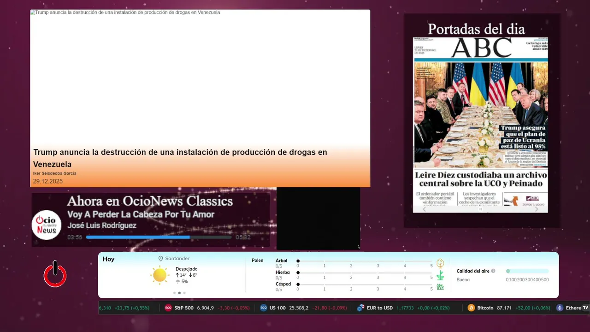Click the TradingView logo at ticker end
Viewport: 590px width, 332px height.
coord(585,308)
